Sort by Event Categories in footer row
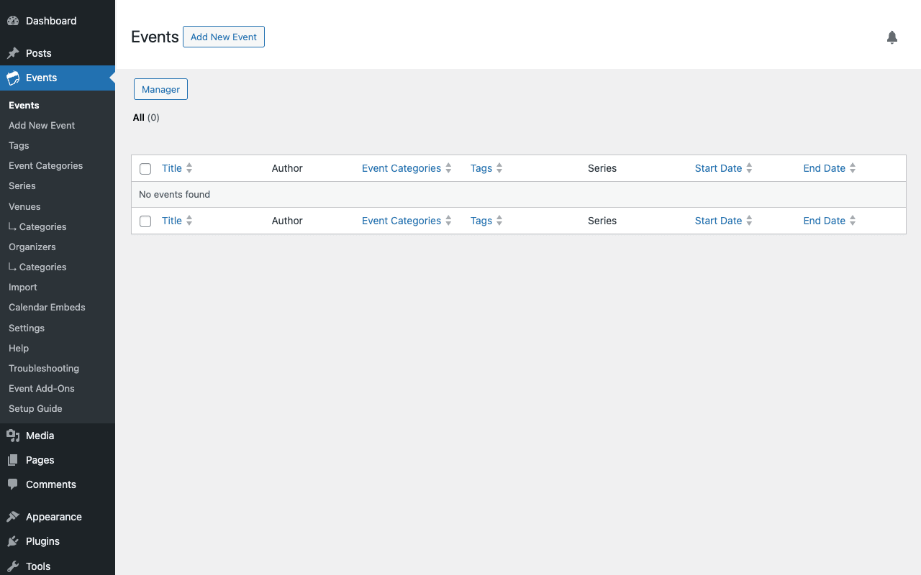921x575 pixels. (401, 221)
